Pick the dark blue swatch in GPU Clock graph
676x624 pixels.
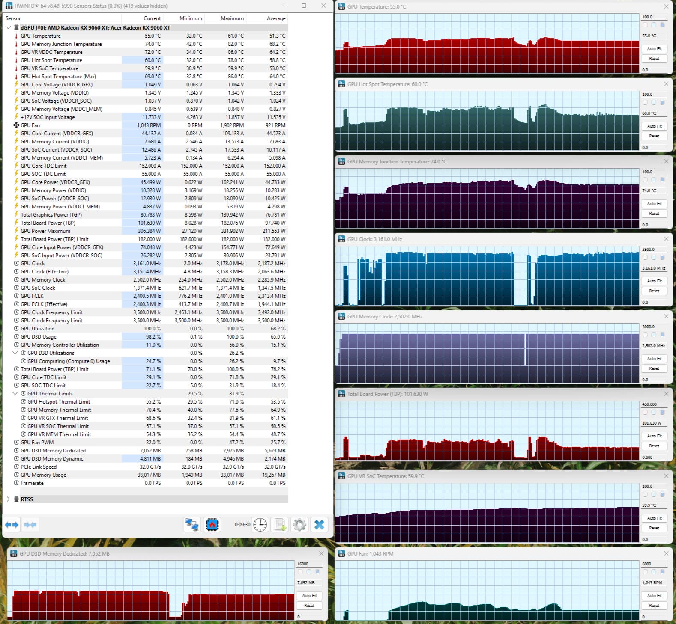coord(662,258)
